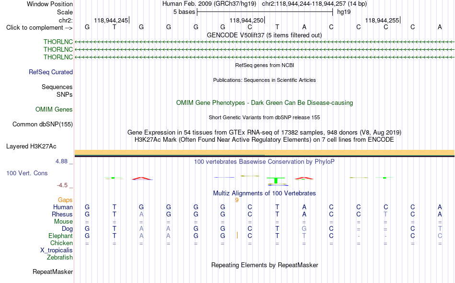Open the 'RefSeq Curated' track label
This screenshot has height=283, width=455.
(51, 72)
